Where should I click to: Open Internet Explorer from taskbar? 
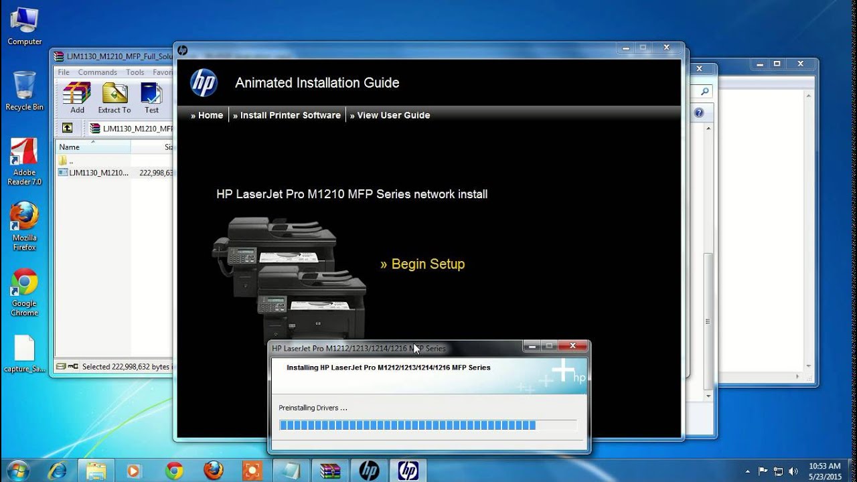[x=58, y=471]
